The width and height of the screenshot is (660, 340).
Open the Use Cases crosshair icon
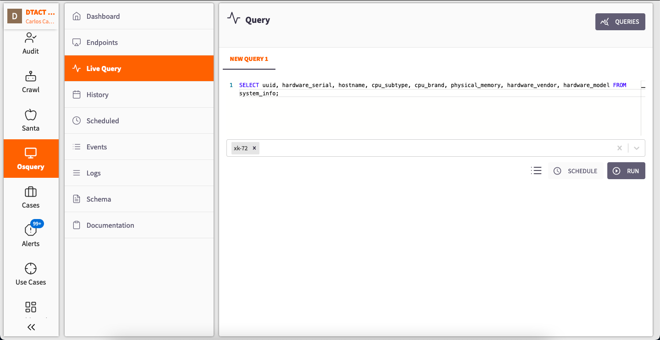[31, 269]
